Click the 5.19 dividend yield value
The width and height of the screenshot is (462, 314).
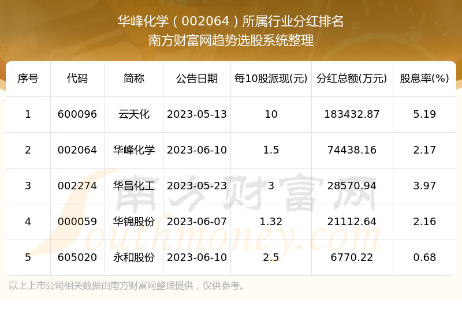pos(424,114)
